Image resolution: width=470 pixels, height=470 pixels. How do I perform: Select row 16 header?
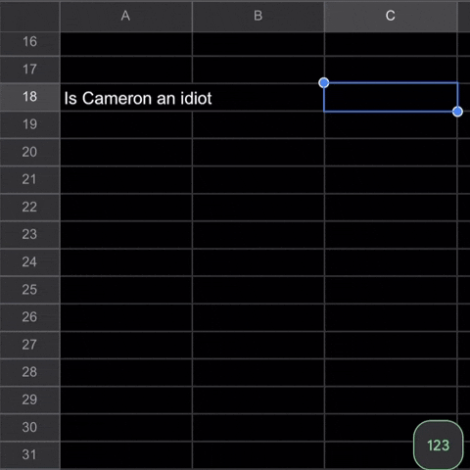[x=29, y=42]
